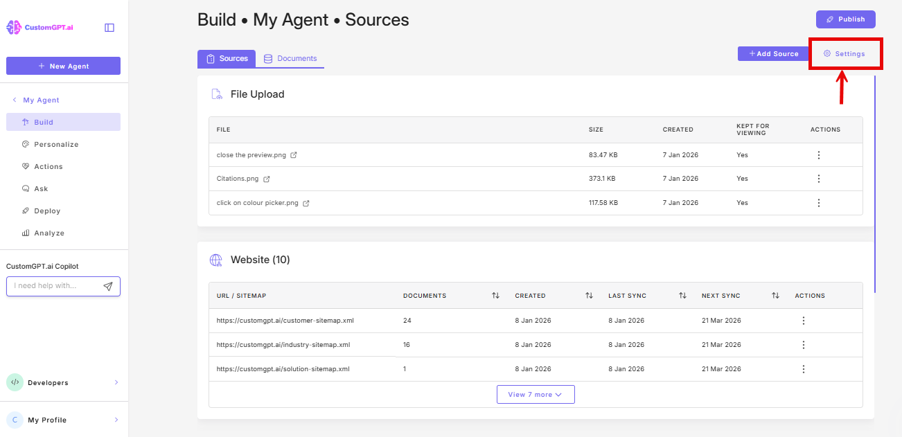Click the sidebar collapse icon next to logo
This screenshot has width=902, height=437.
(109, 26)
